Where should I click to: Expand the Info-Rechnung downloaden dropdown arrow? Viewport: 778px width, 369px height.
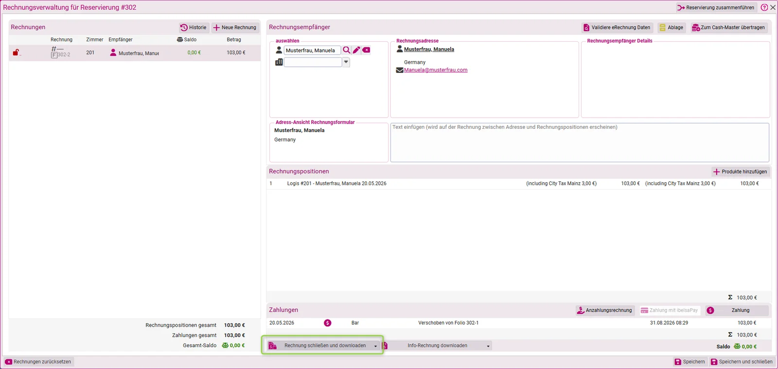tap(488, 346)
